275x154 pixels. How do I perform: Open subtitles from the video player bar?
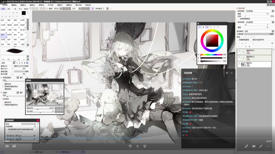(x=14, y=146)
